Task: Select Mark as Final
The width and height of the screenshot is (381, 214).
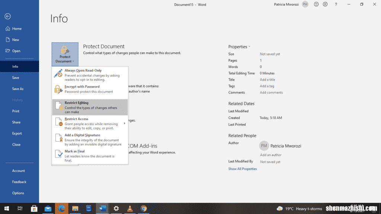Action: click(90, 156)
